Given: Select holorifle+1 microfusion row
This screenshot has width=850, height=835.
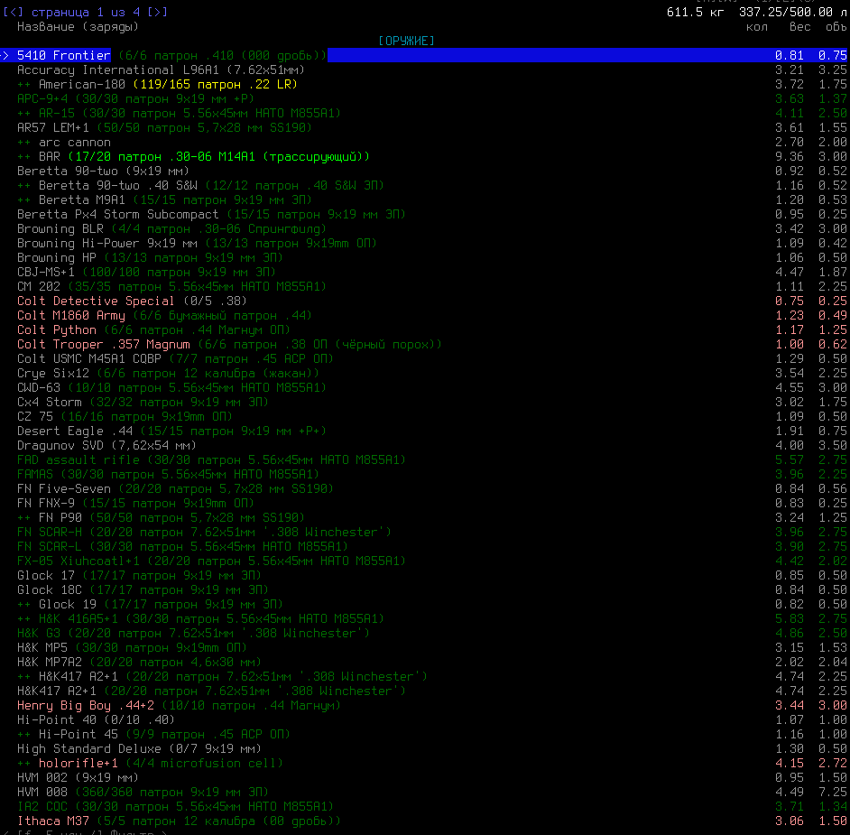Looking at the screenshot, I should [425, 764].
